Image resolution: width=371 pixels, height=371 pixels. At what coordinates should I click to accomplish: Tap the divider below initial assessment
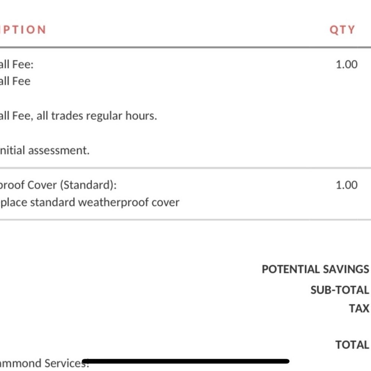click(185, 168)
